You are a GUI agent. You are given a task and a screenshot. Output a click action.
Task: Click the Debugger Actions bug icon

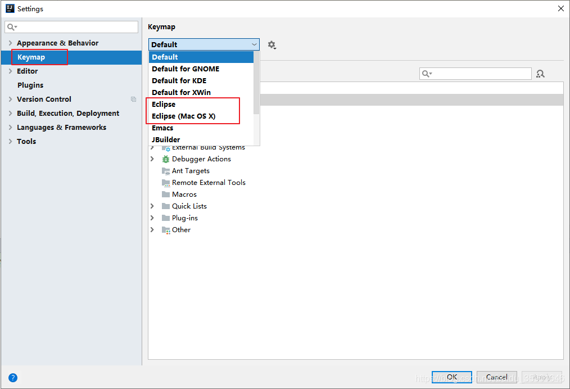click(166, 159)
